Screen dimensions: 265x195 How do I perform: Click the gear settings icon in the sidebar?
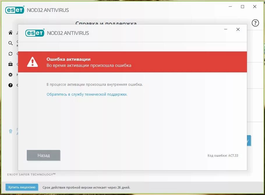10,75
